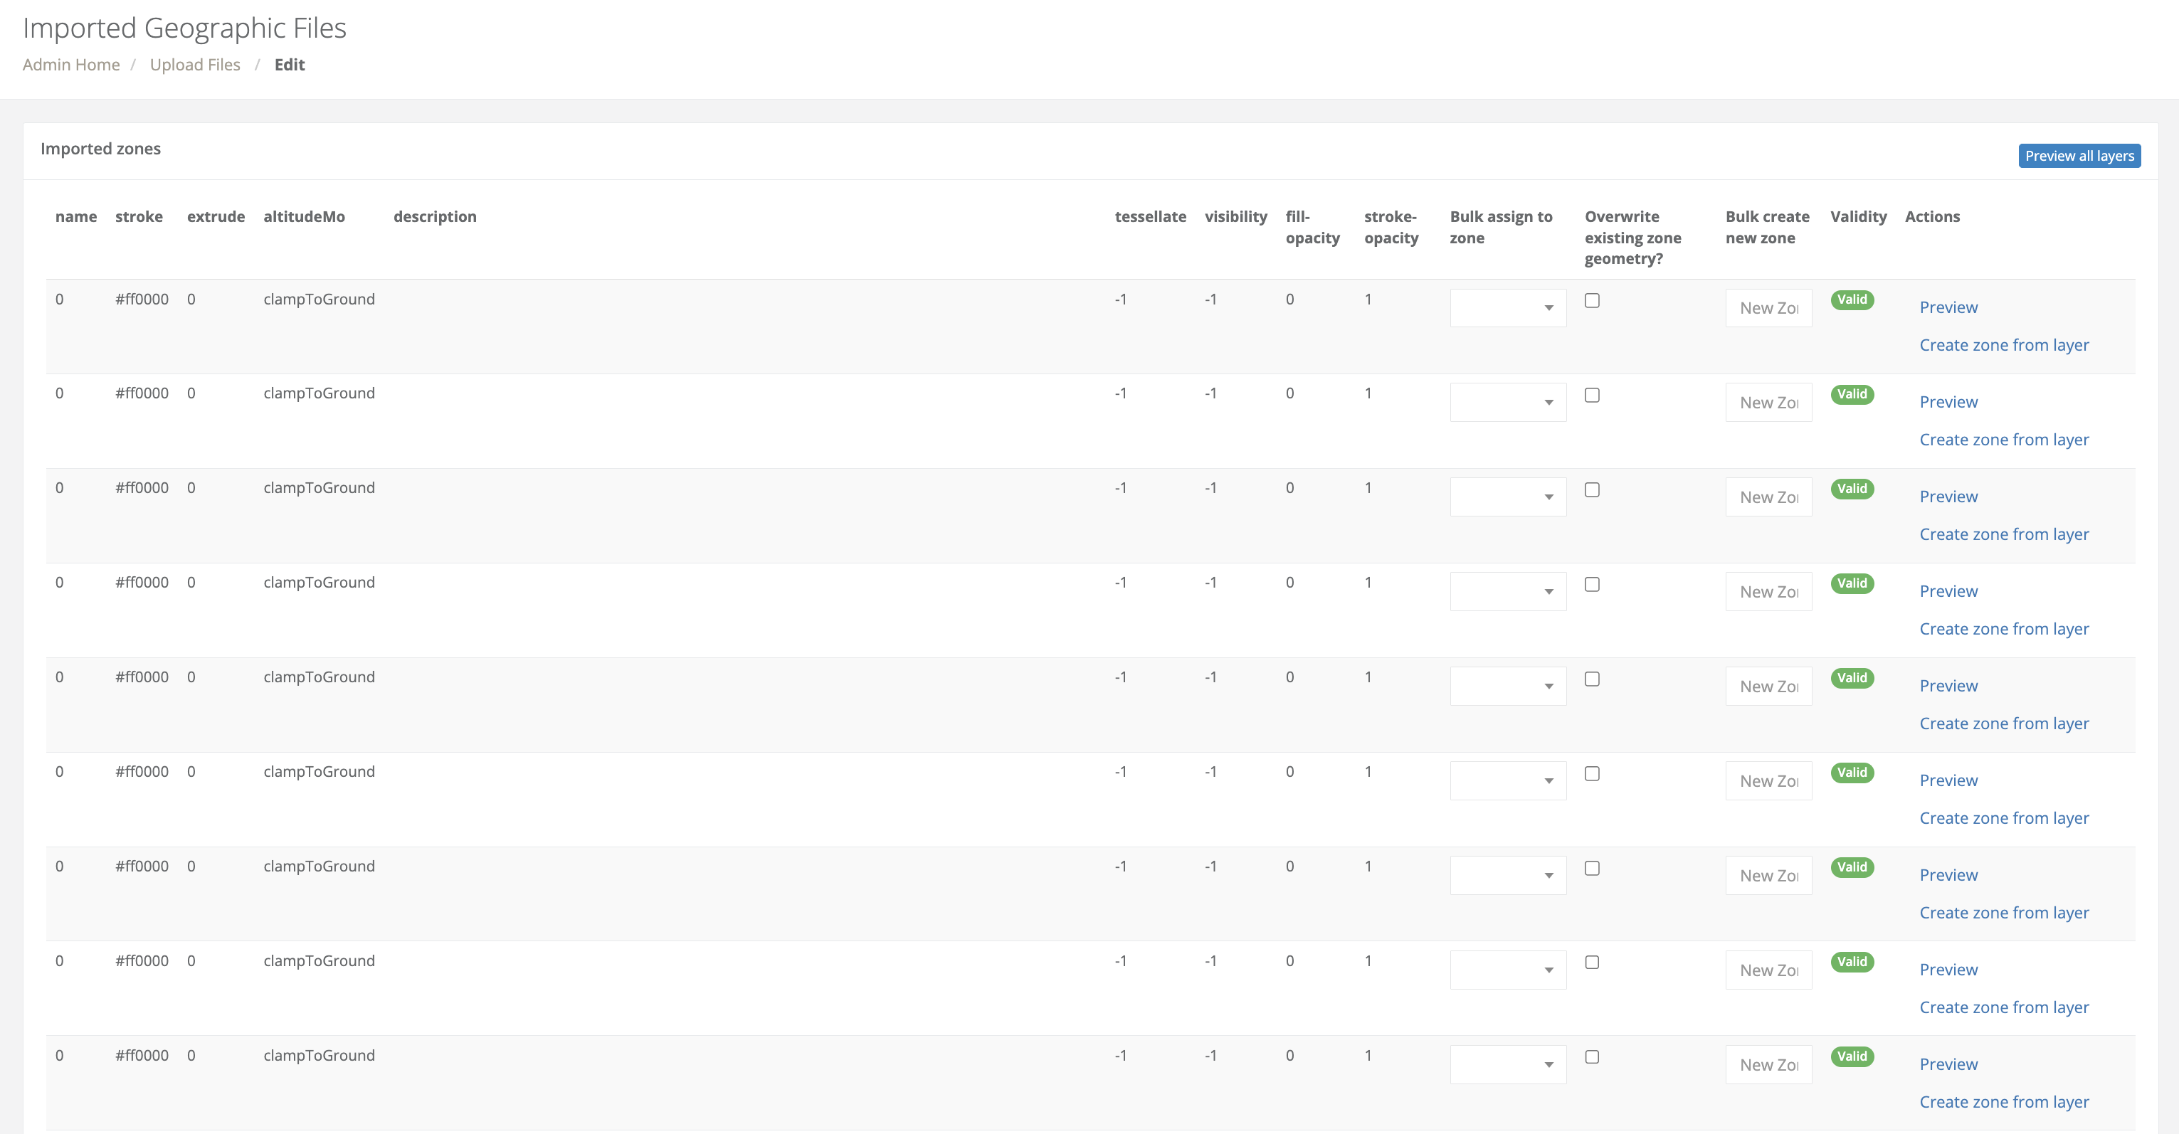Tick overwrite geometry checkbox in third row
This screenshot has width=2179, height=1134.
(1592, 489)
